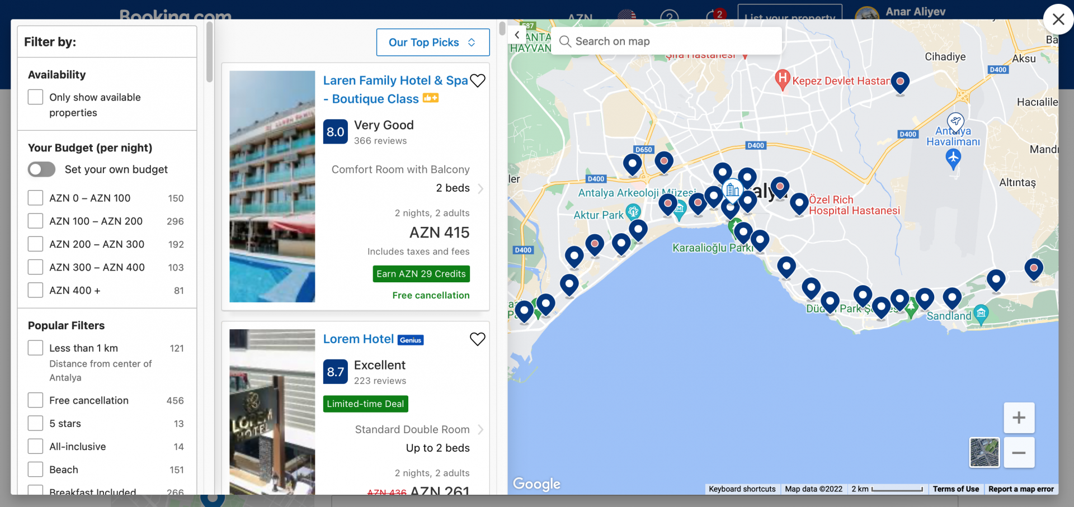Click Lorem Hotel photo thumbnail
The width and height of the screenshot is (1074, 507).
click(272, 412)
